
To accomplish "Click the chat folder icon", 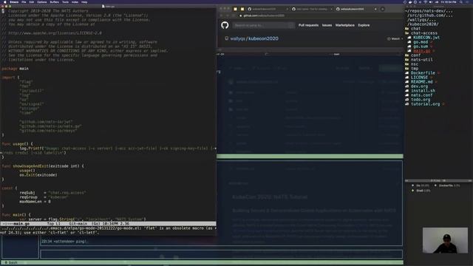I will [x=407, y=29].
